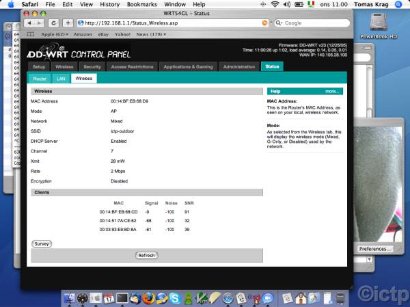Click the Rate value 2 Mbps
Screen dimensions: 410x307
click(118, 171)
